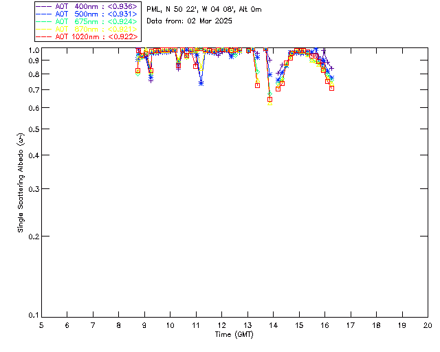Screen dimensions: 440x352
Task: Click the last red square data point after 16 GMT
Action: point(331,88)
